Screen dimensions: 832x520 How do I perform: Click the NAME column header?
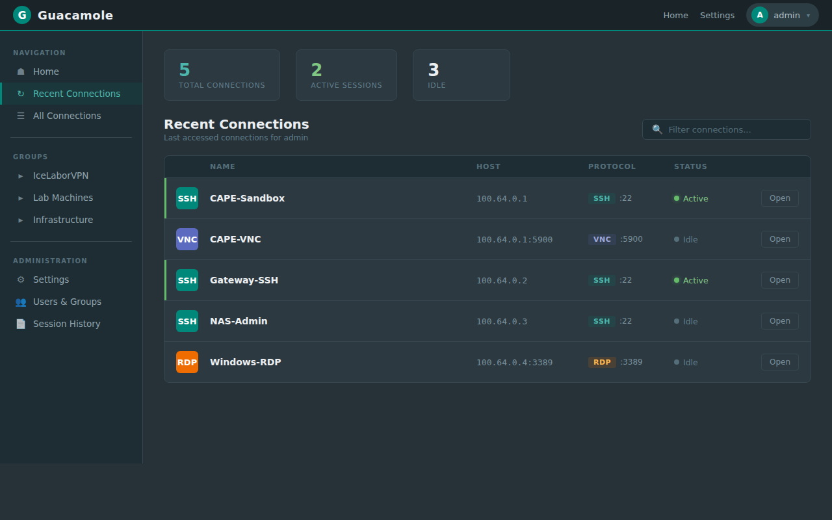coord(222,166)
